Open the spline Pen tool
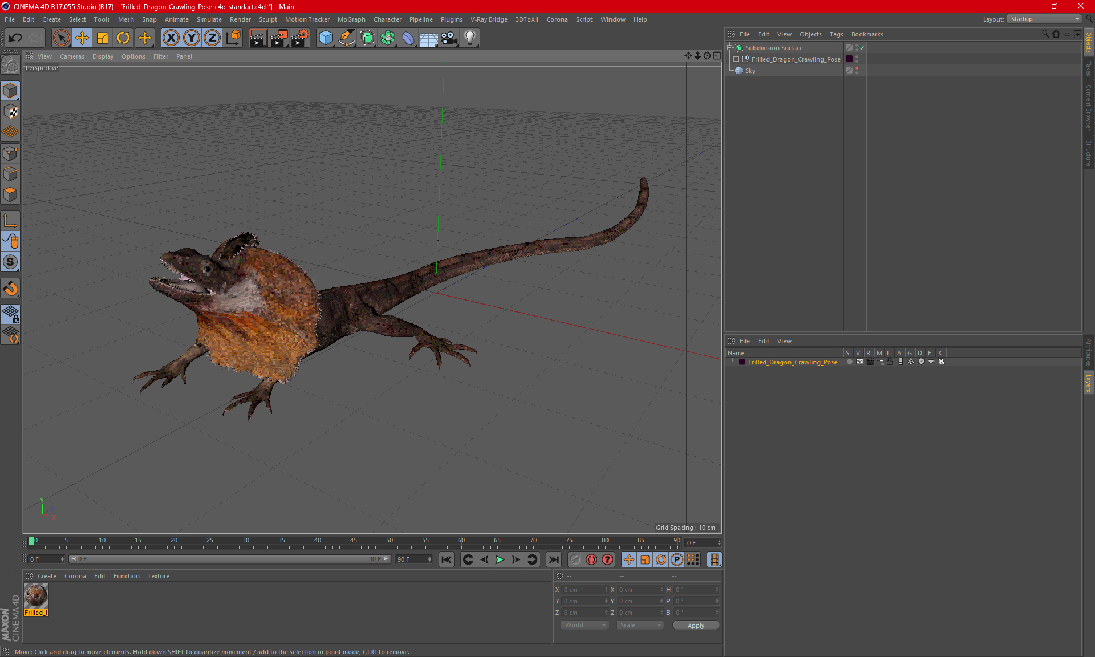The height and width of the screenshot is (657, 1095). click(x=346, y=38)
